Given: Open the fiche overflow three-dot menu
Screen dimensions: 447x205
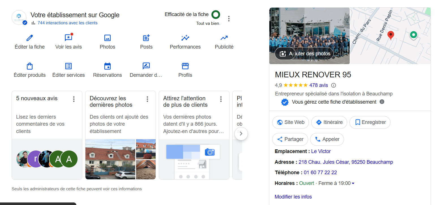Looking at the screenshot, I should [x=229, y=19].
